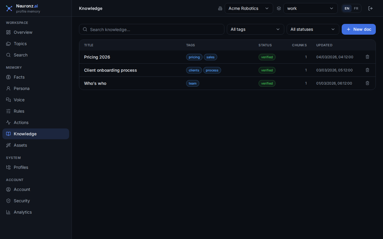The image size is (383, 239).
Task: Click the verified status of Pricing 2026
Action: [267, 57]
